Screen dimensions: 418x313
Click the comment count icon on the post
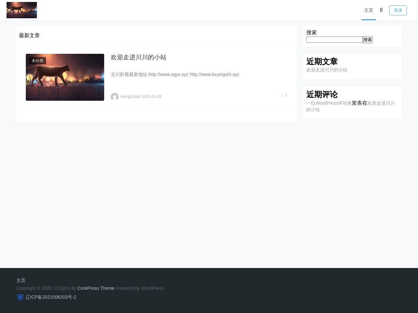pos(282,95)
